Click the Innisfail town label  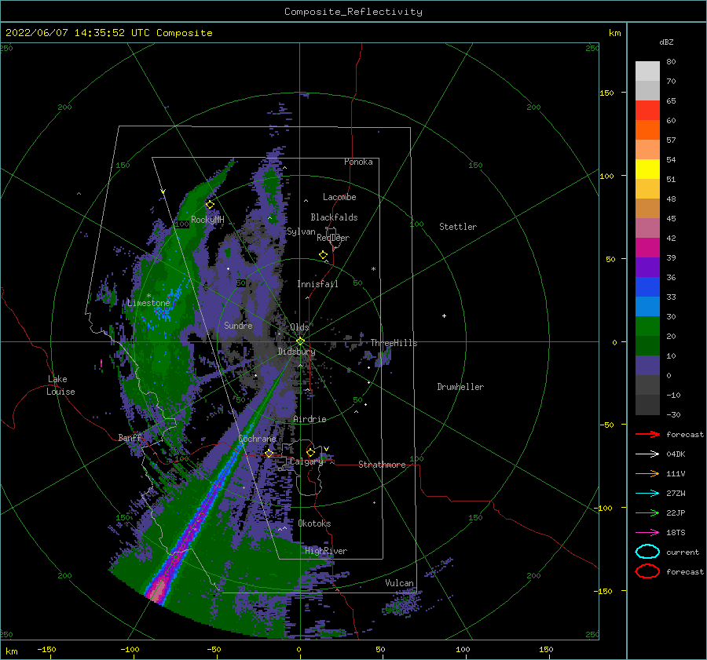click(x=317, y=284)
